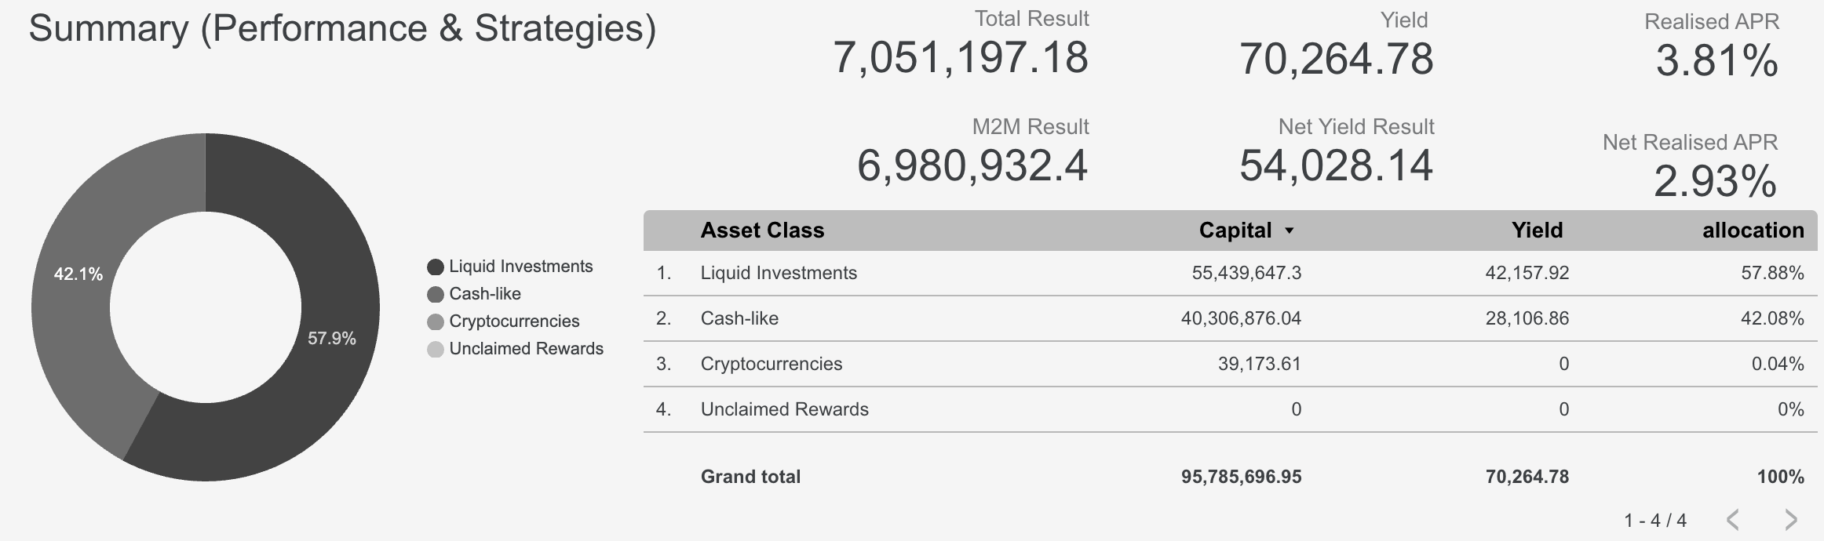Screen dimensions: 1824x541
Task: Sort table by allocation column header
Action: 1753,231
